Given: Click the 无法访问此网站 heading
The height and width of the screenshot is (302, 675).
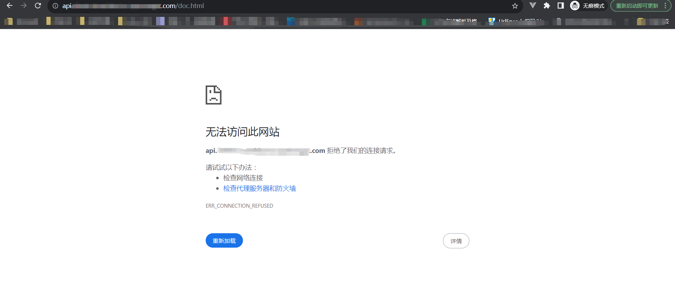Looking at the screenshot, I should coord(243,132).
